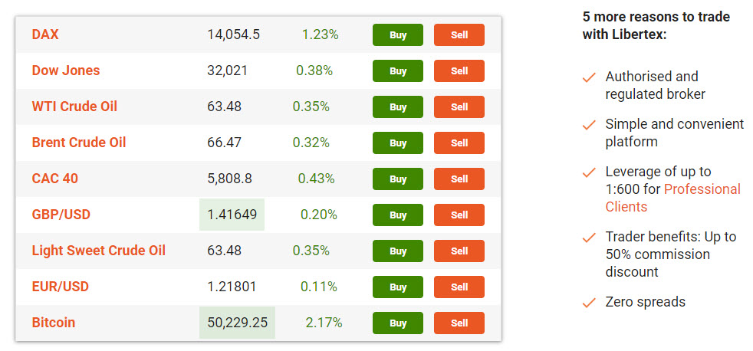Select the GBP/USD instrument name
753x351 pixels.
[61, 215]
